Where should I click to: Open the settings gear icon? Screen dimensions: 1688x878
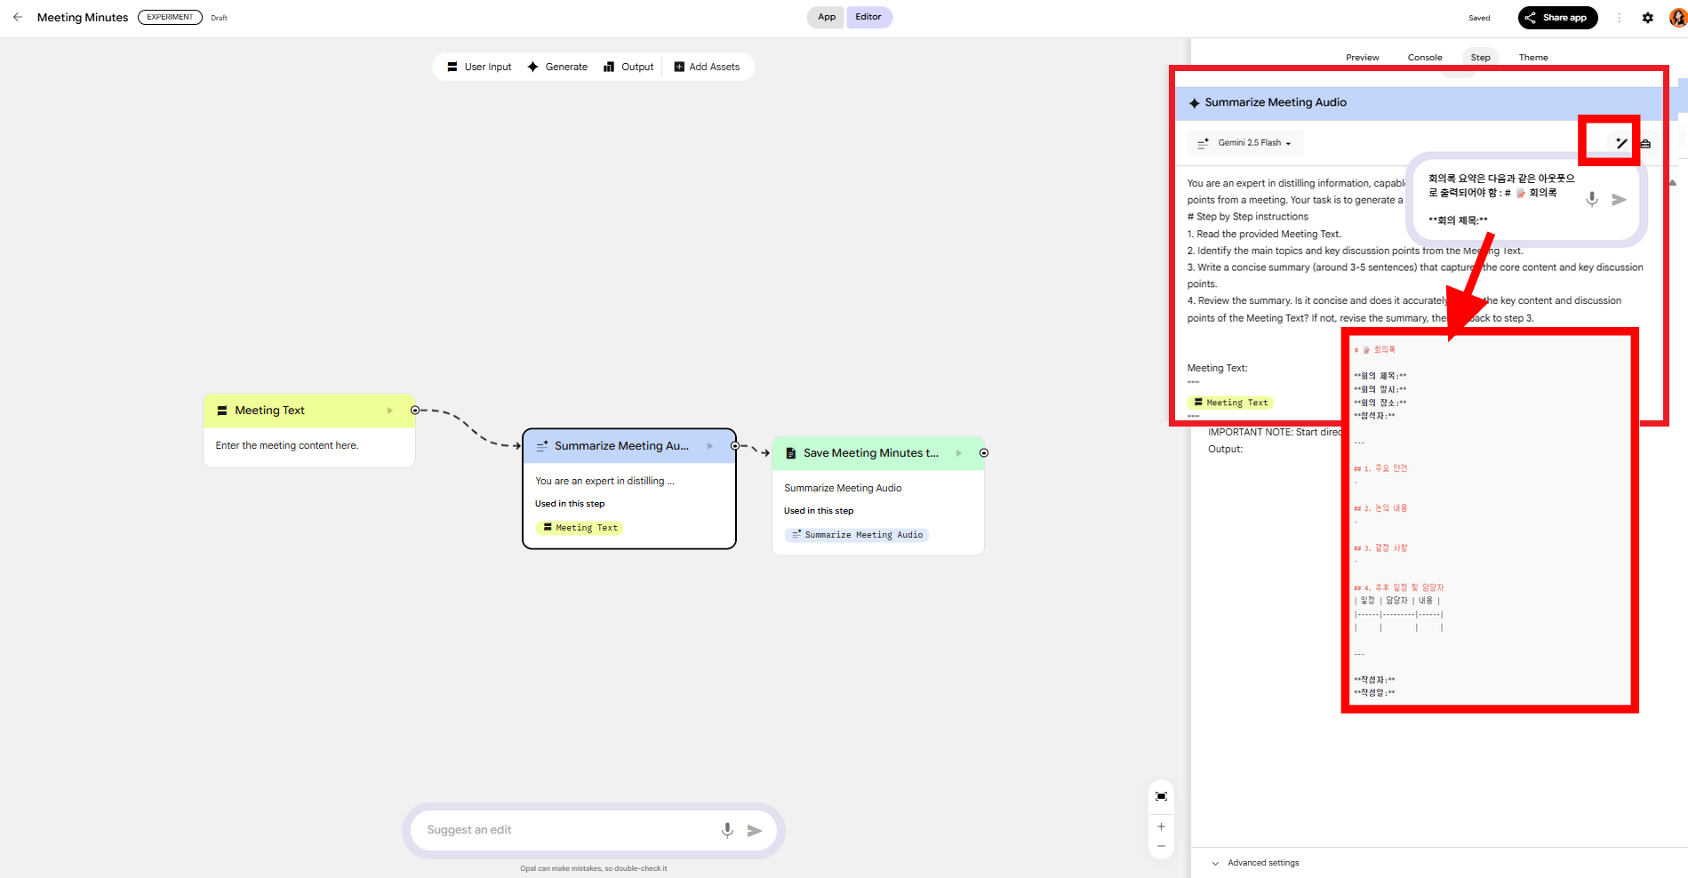point(1647,18)
